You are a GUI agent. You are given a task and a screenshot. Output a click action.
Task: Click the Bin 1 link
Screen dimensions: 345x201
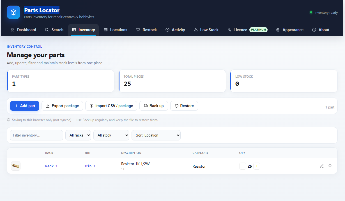point(90,166)
